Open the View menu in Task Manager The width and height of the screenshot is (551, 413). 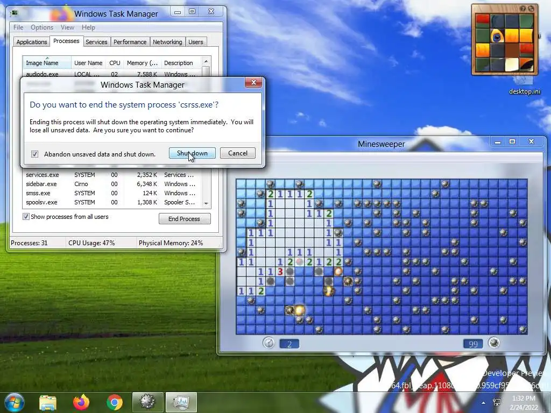[67, 27]
